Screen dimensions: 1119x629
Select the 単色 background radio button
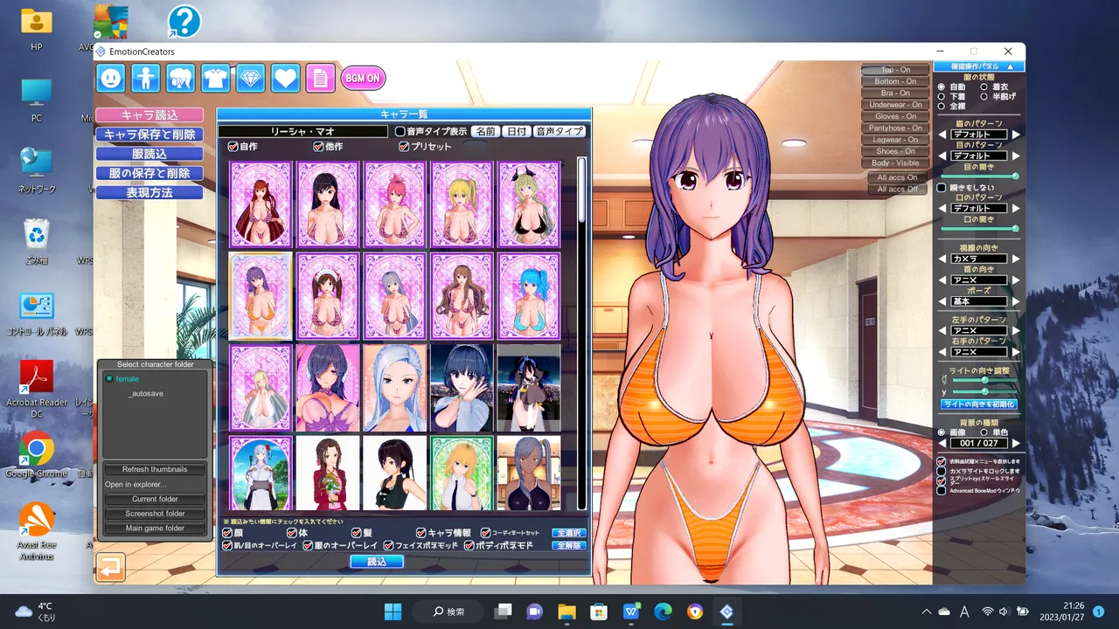point(985,432)
